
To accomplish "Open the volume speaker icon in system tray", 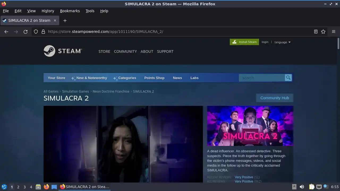I will point(302,187).
